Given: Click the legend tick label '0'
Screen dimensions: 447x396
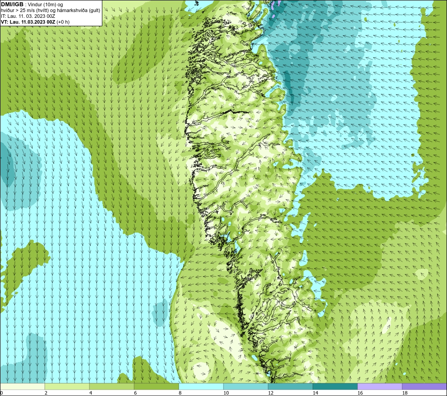Looking at the screenshot, I should (1, 393).
